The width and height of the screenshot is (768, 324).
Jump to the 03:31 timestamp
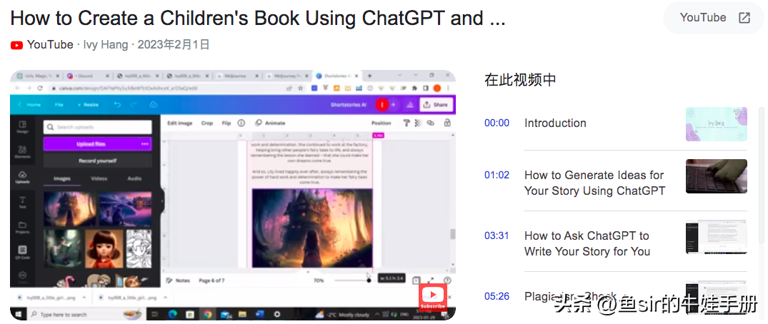(497, 236)
